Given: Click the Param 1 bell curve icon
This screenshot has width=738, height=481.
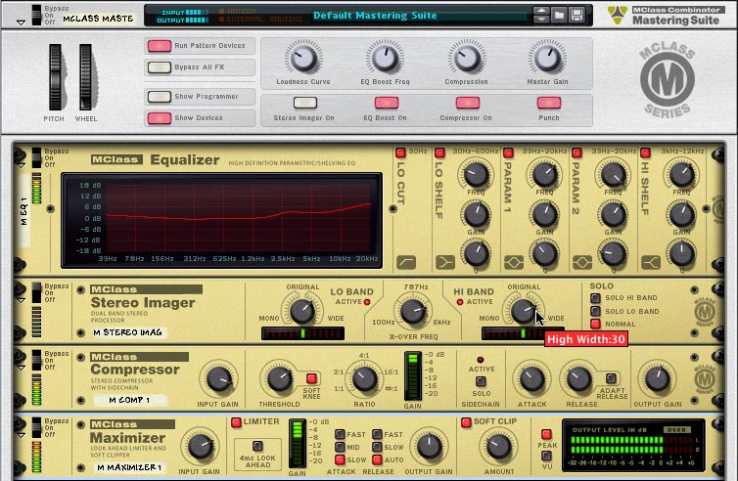Looking at the screenshot, I should [514, 262].
